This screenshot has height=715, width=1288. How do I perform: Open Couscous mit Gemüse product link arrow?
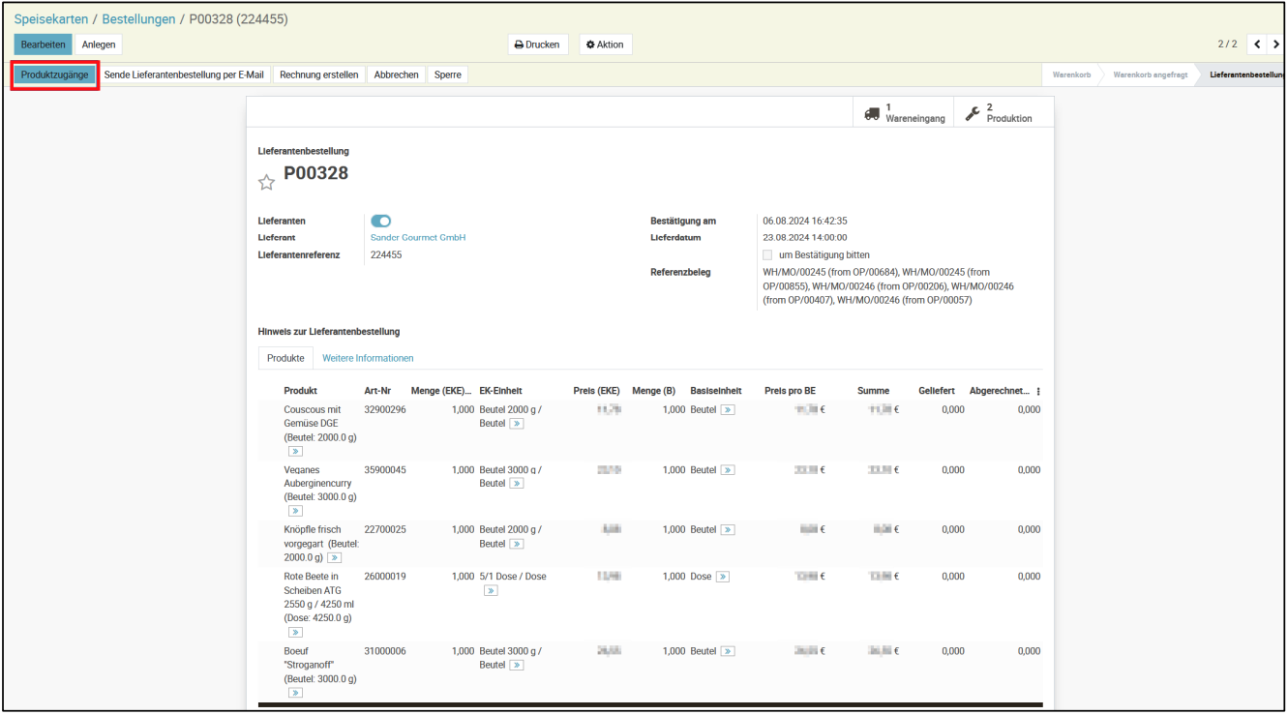pos(295,451)
